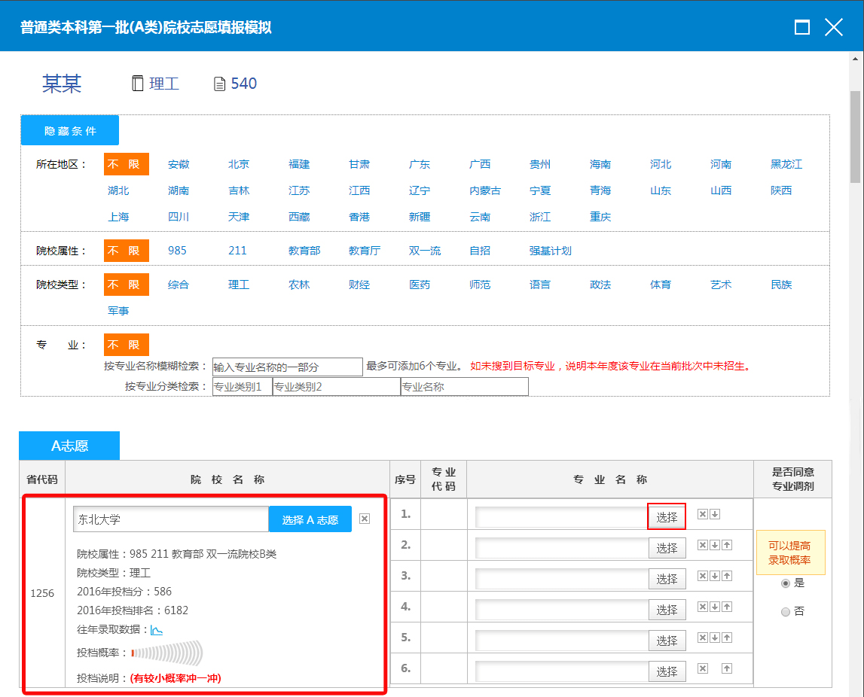Move major row 6 up
864x697 pixels.
click(727, 668)
